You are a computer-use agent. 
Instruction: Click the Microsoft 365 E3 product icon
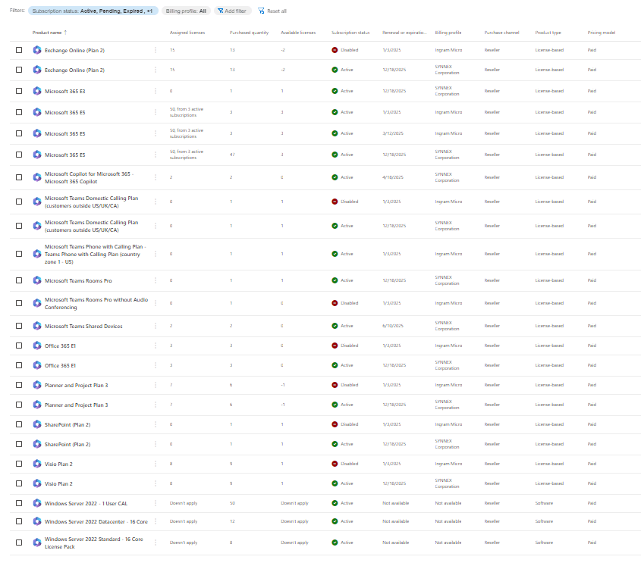point(37,91)
